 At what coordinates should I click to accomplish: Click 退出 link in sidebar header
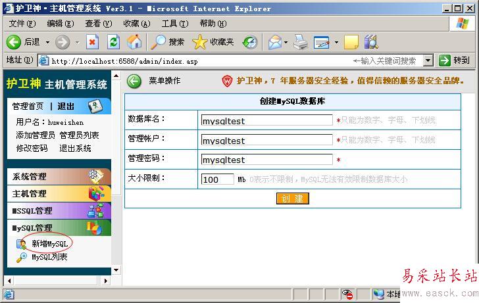[66, 106]
